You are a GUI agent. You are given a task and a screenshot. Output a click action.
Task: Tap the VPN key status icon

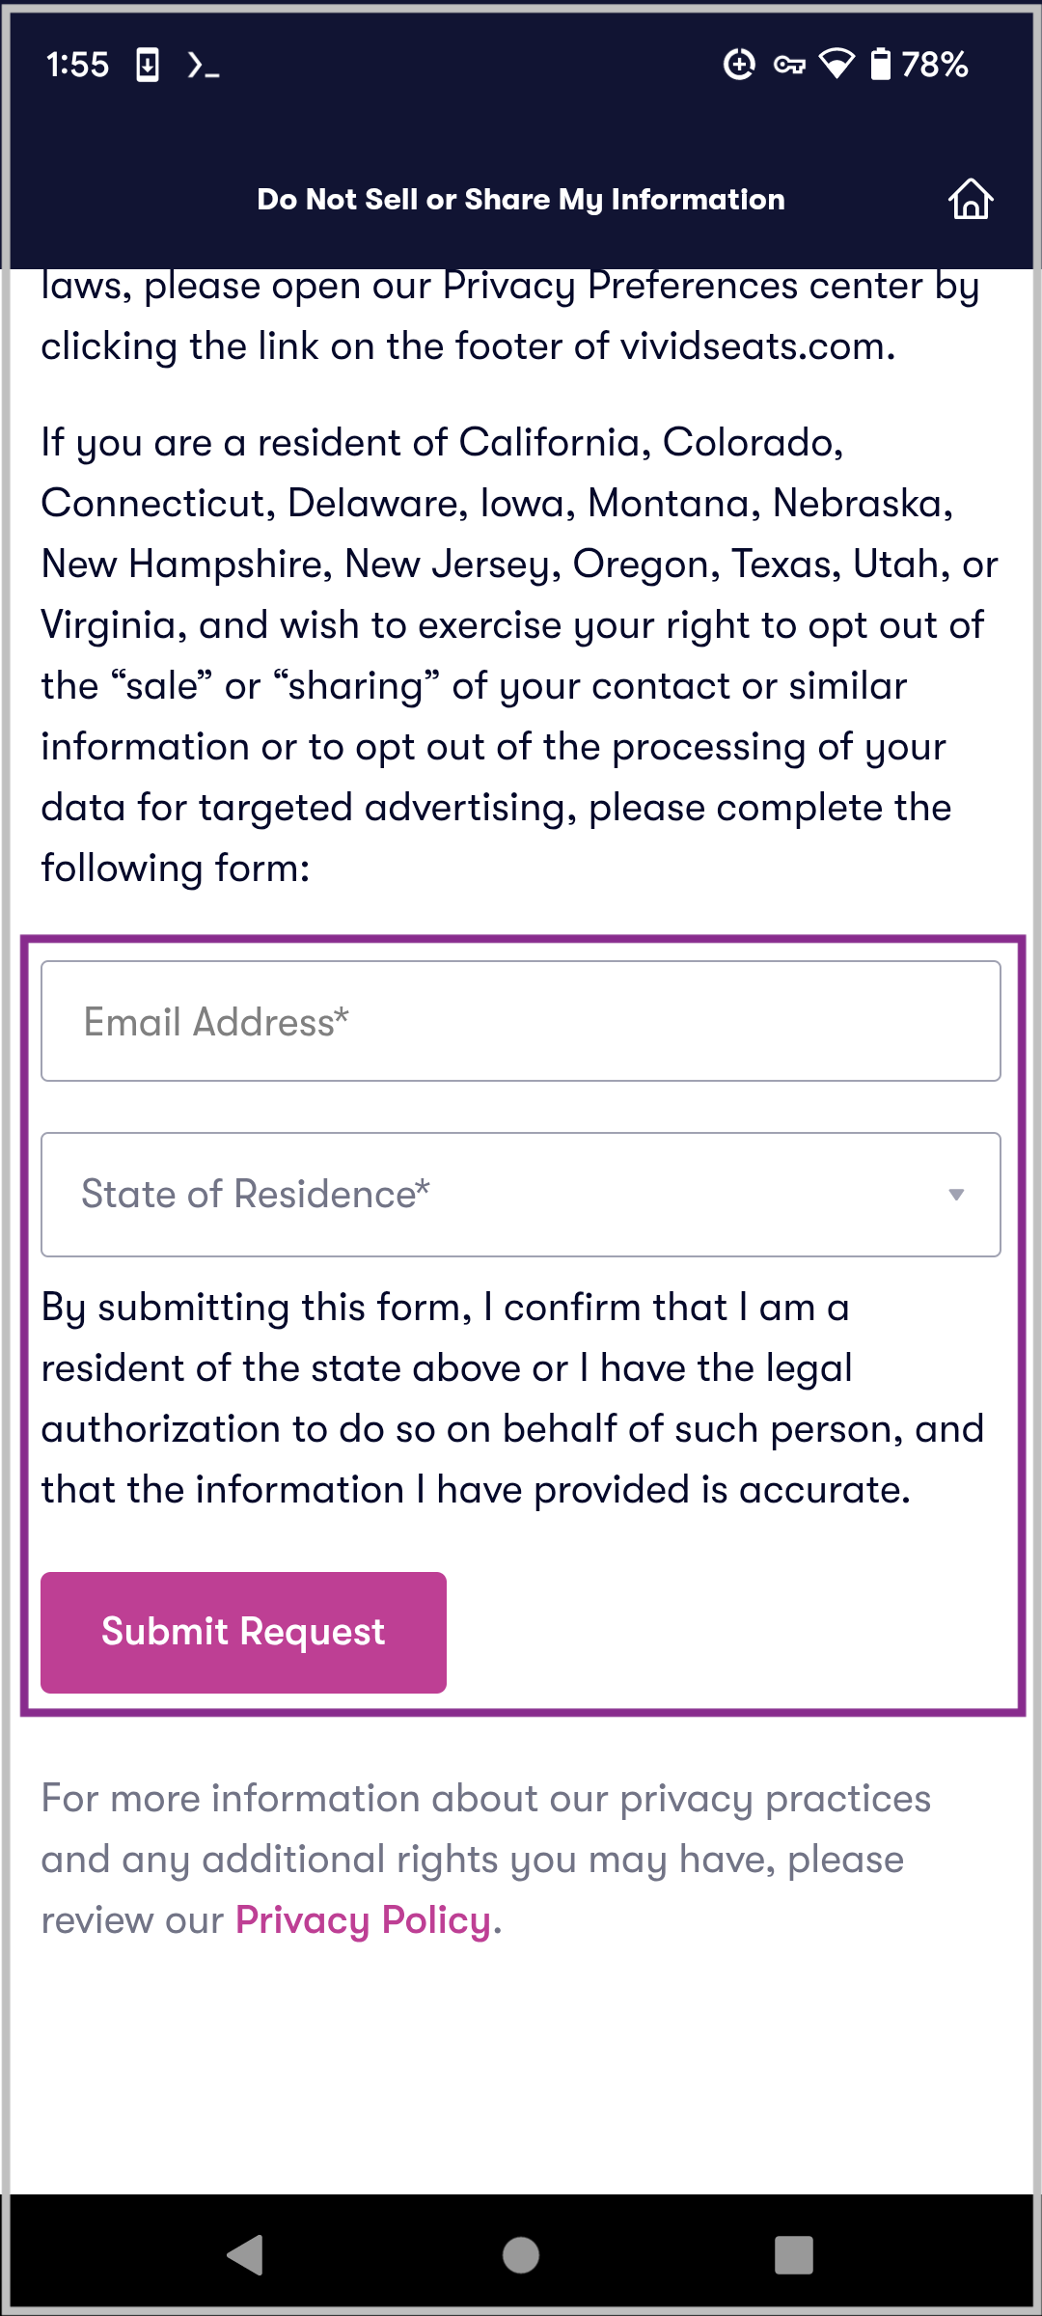point(789,65)
